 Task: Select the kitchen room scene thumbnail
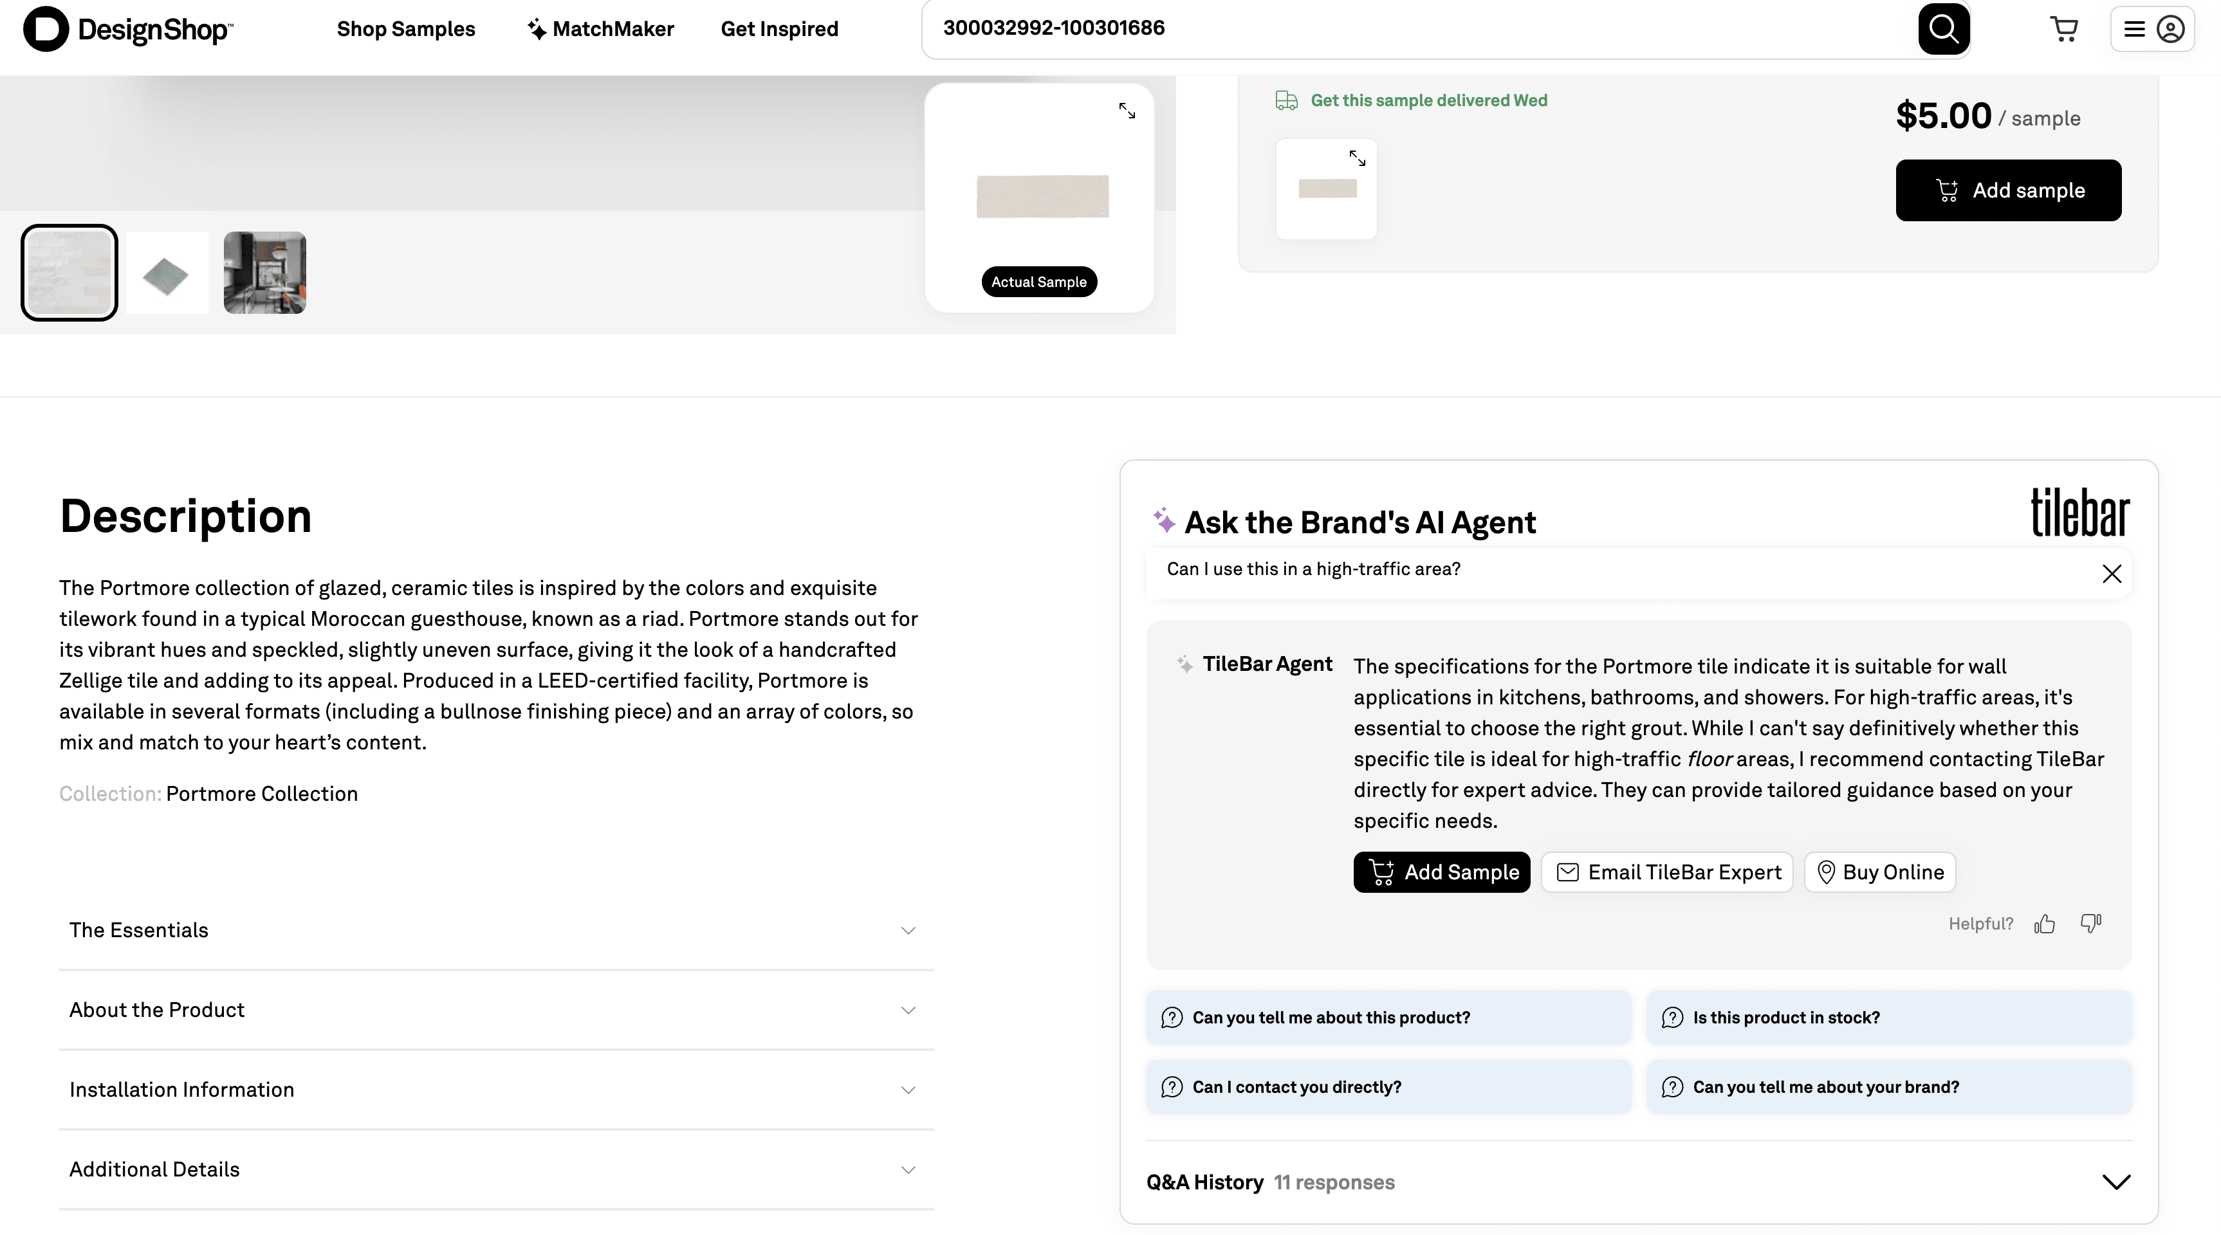(x=264, y=273)
